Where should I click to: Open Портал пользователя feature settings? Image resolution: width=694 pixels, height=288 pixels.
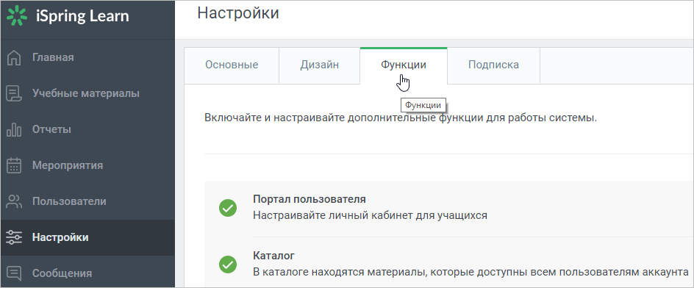point(310,199)
